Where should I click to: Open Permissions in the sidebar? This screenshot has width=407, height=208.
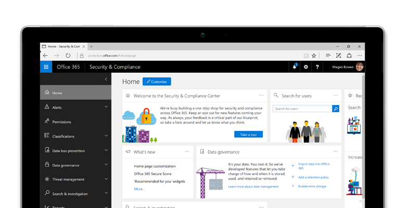(x=75, y=122)
